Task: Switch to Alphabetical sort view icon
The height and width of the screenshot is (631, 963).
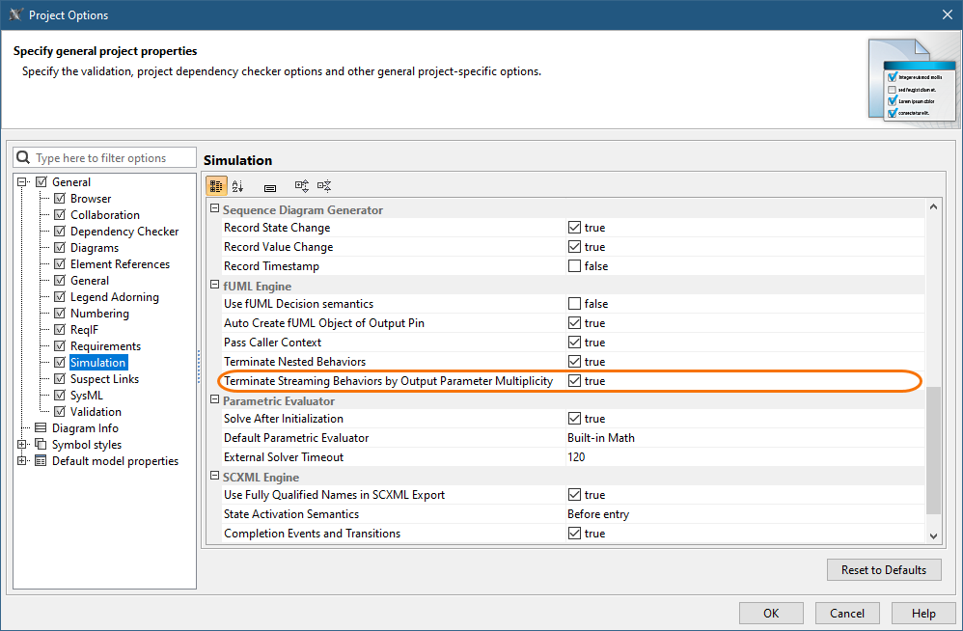Action: tap(238, 186)
